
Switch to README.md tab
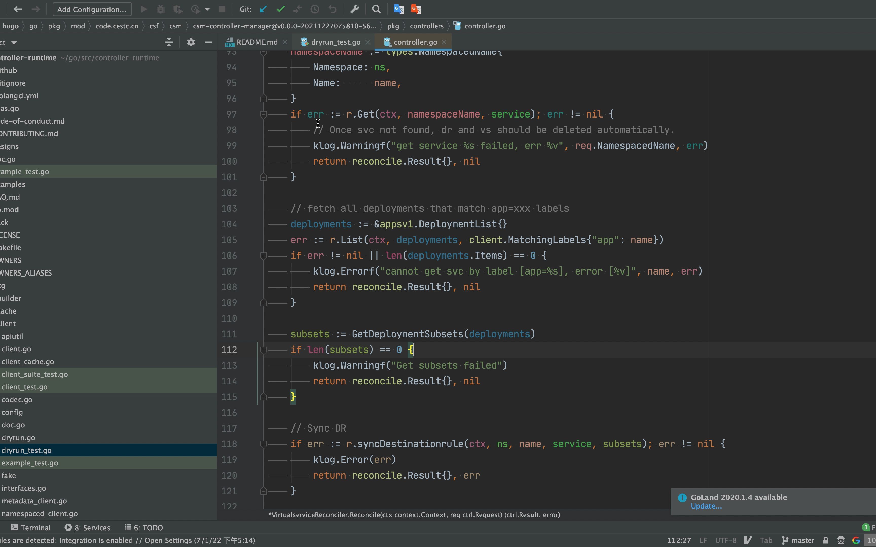pos(256,42)
